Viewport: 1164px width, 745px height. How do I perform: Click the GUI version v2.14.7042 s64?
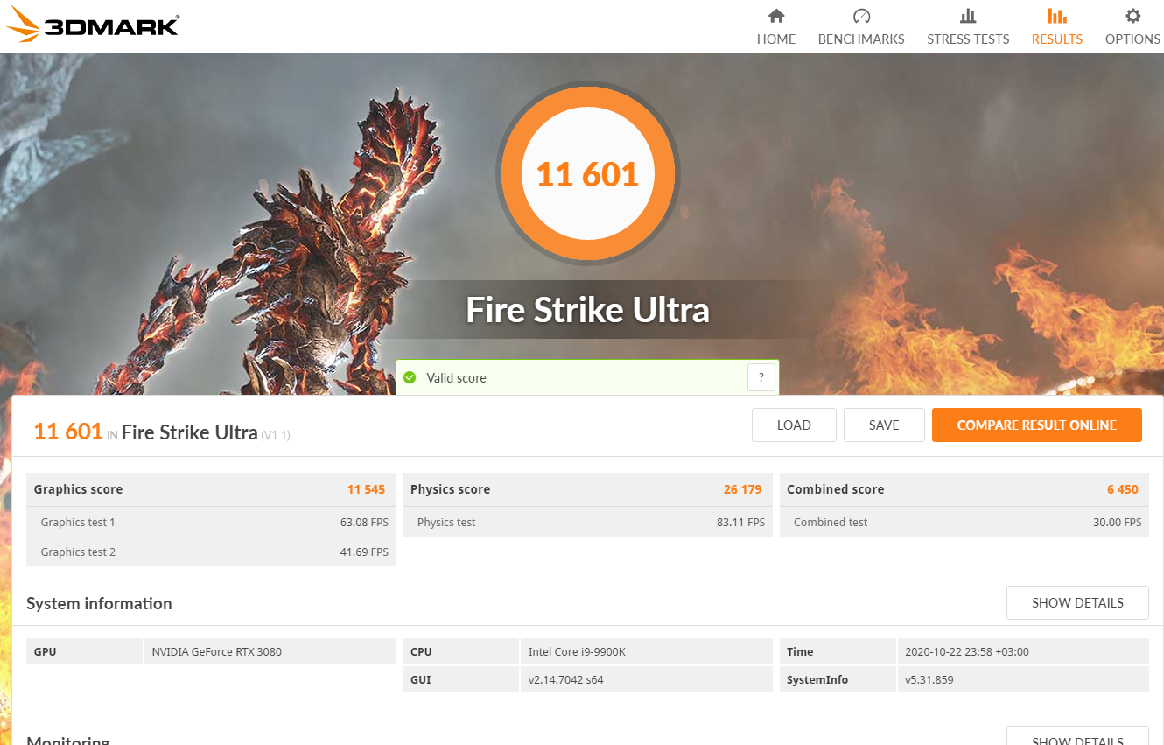(x=566, y=679)
